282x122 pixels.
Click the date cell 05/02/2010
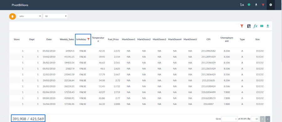pyautogui.click(x=49, y=51)
